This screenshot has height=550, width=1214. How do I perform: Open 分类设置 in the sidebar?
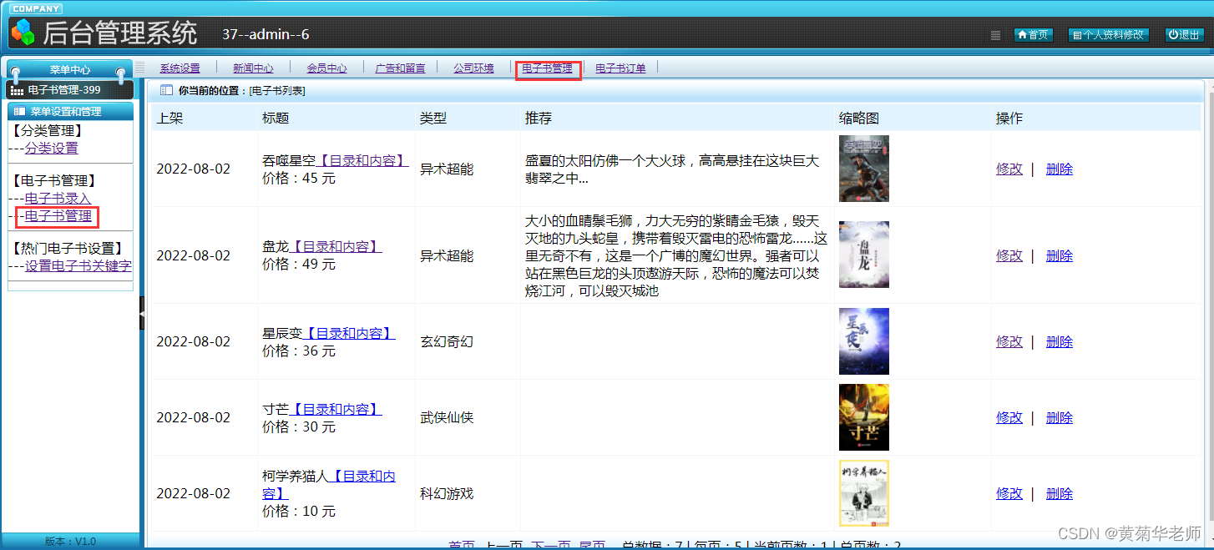52,149
